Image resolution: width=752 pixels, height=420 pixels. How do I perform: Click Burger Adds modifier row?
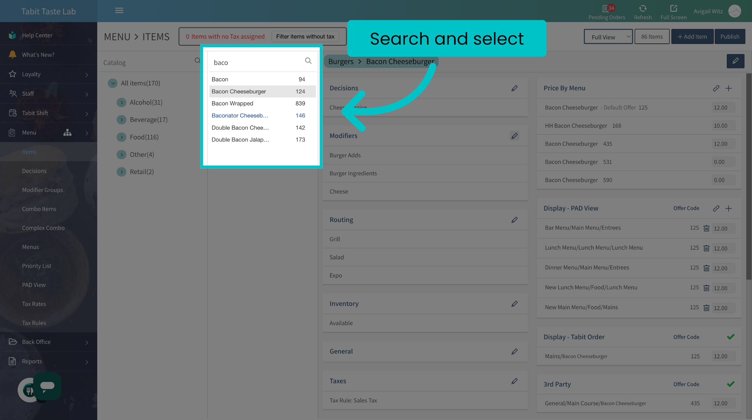coord(425,155)
